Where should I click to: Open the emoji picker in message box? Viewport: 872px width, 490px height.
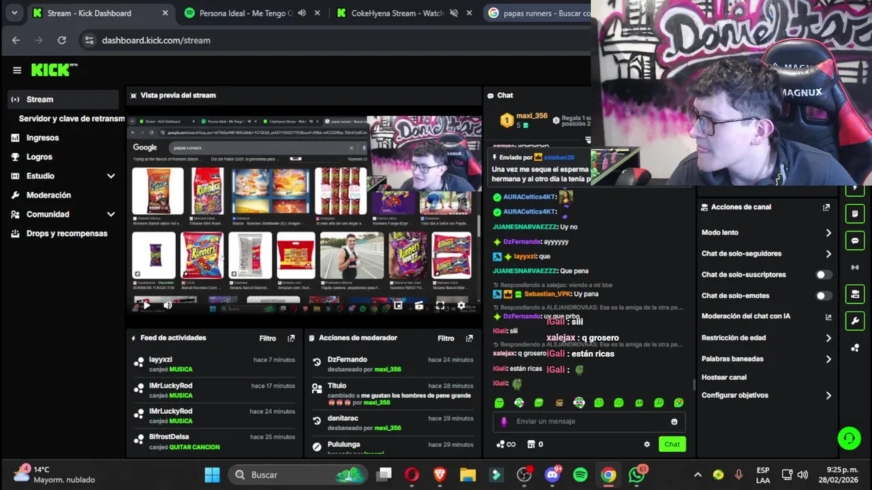click(674, 421)
